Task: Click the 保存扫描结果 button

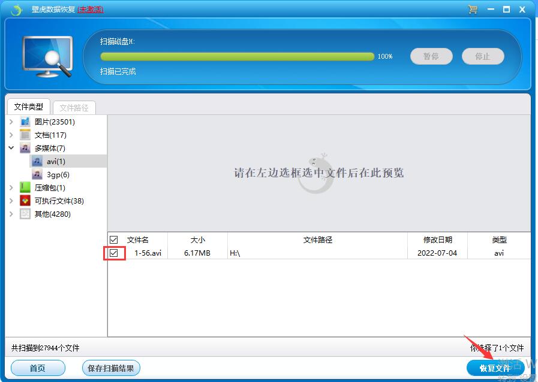Action: tap(110, 368)
